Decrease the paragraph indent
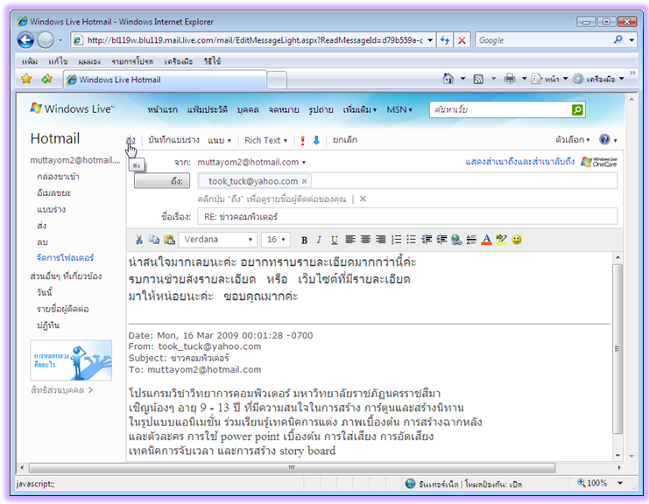The height and width of the screenshot is (504, 649). tap(427, 240)
